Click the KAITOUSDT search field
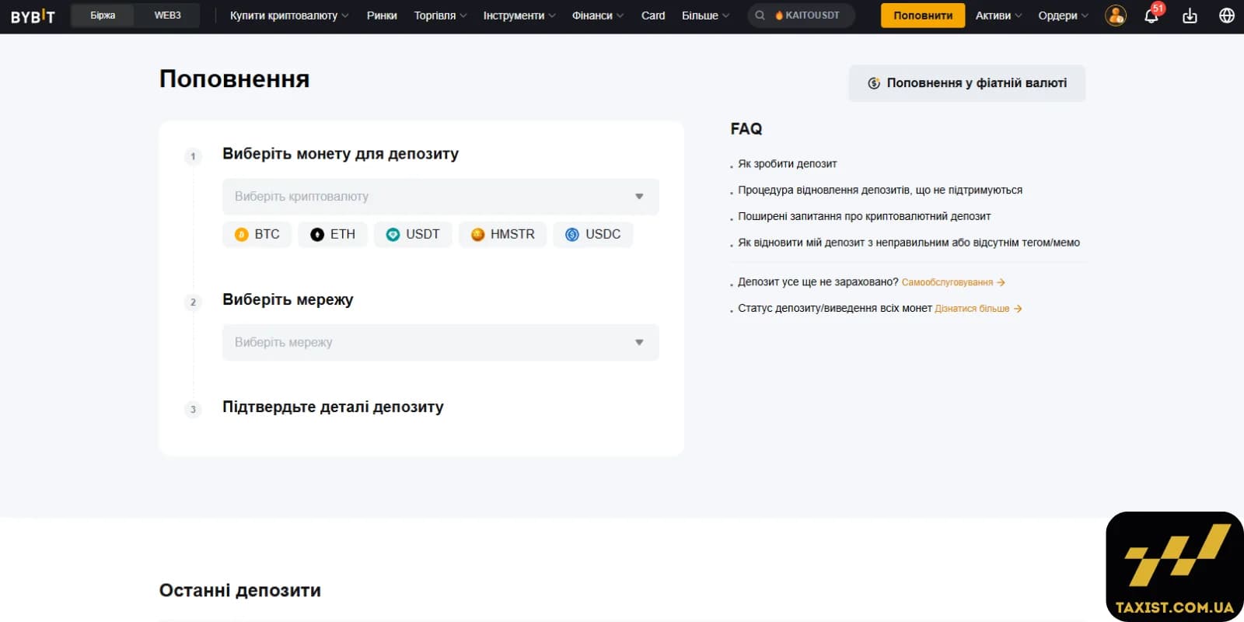The width and height of the screenshot is (1244, 622). coord(802,16)
